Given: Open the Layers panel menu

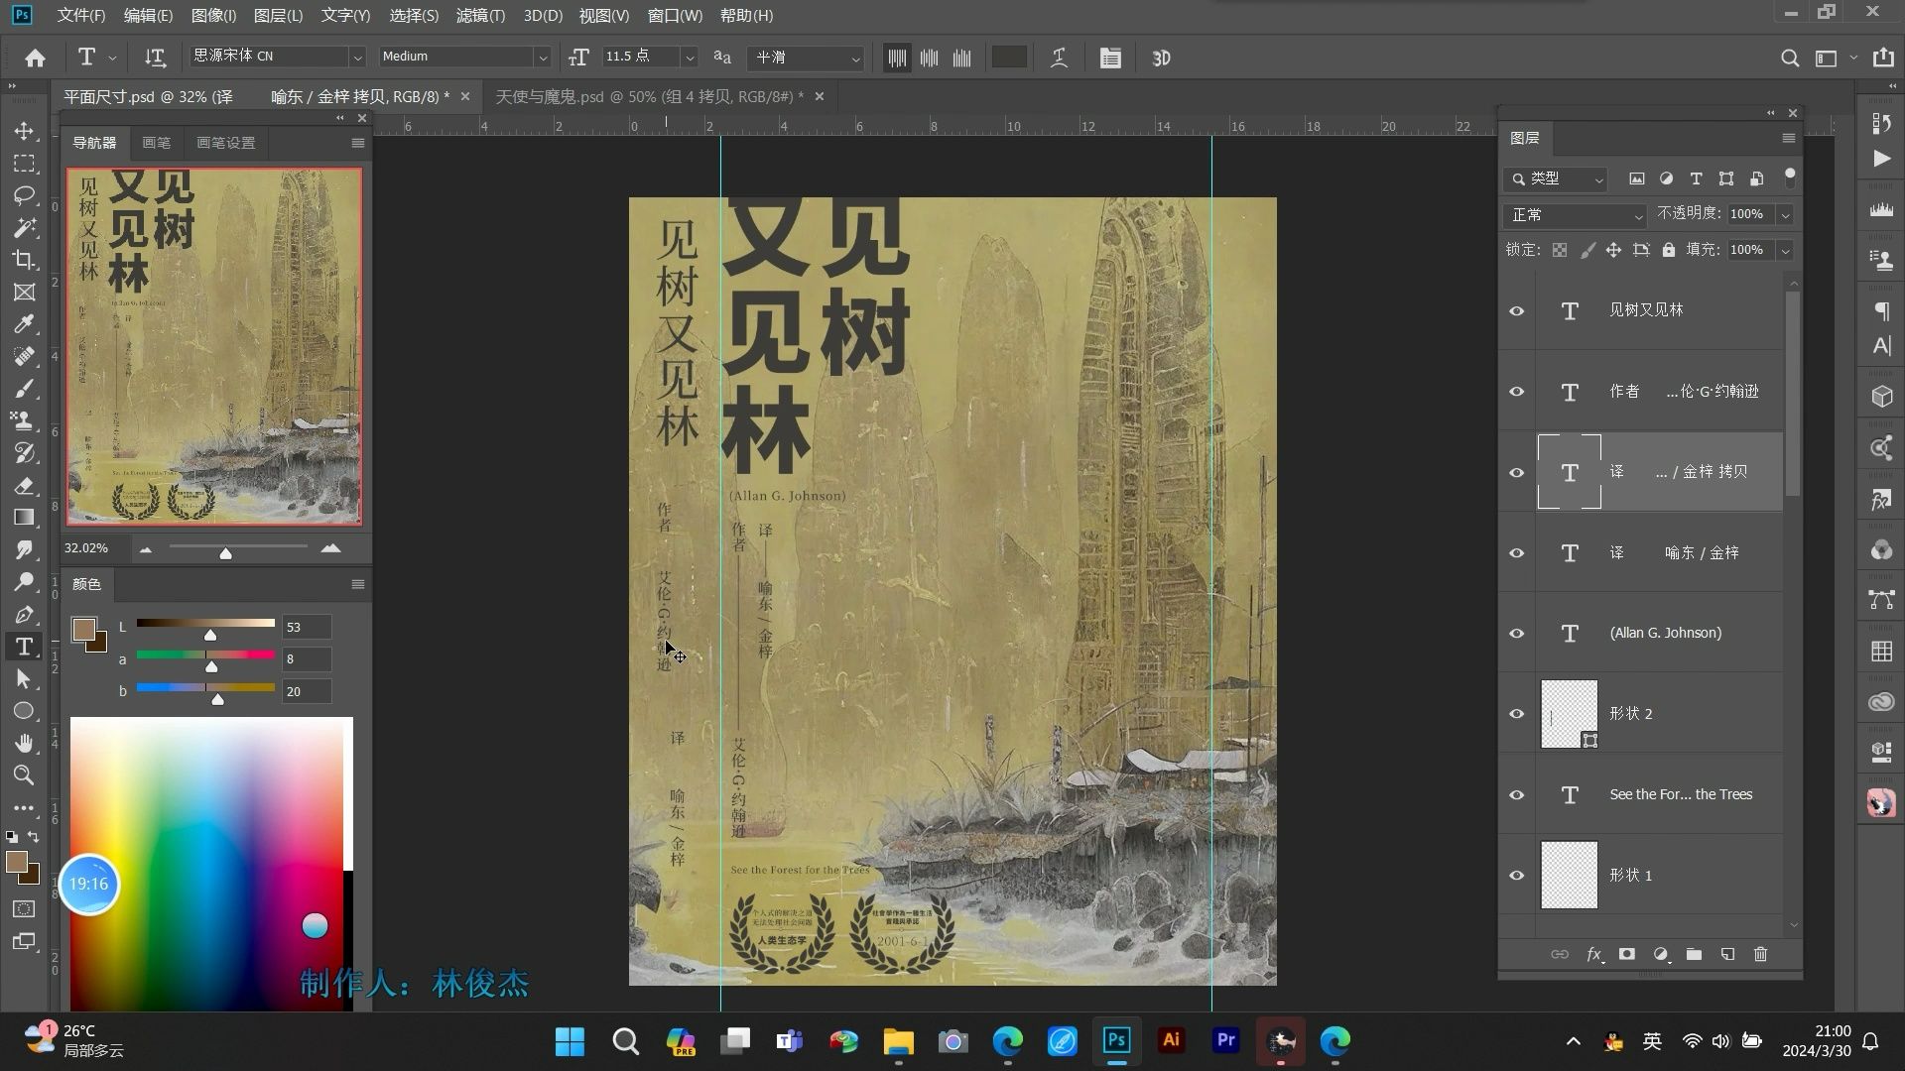Looking at the screenshot, I should (1789, 138).
